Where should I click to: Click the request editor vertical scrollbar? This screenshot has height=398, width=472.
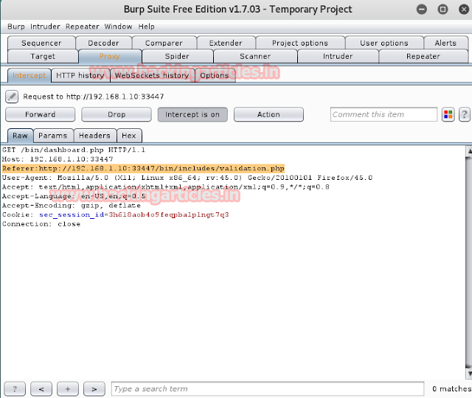coord(469,262)
